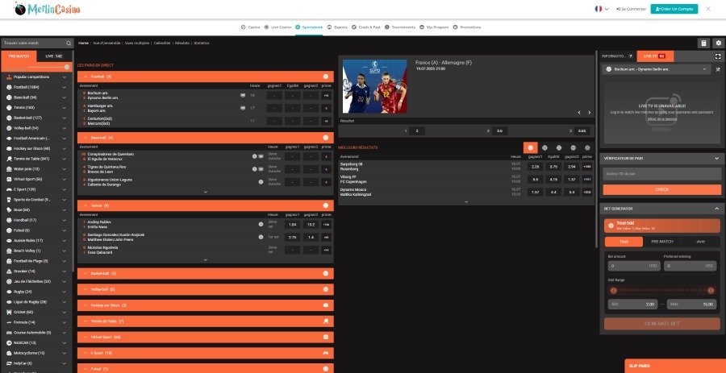The image size is (726, 373).
Task: Expand Popular competitions list
Action: [x=65, y=77]
